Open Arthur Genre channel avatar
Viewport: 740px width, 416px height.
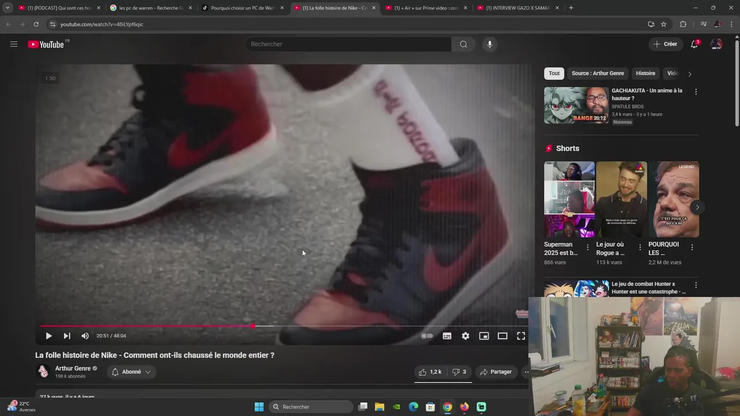click(x=43, y=372)
